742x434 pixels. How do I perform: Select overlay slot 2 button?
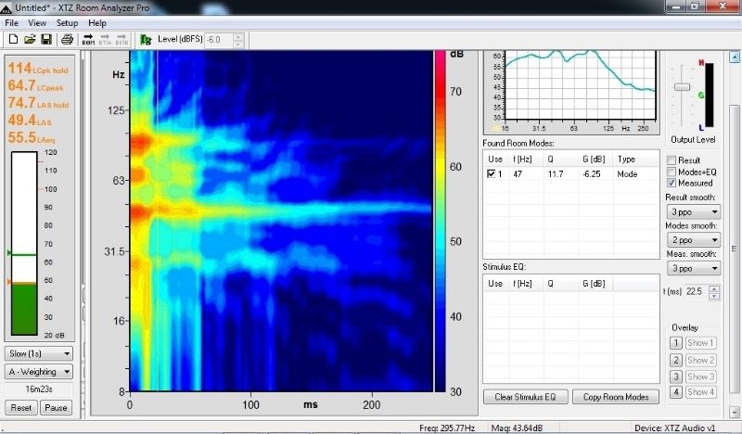tap(676, 360)
